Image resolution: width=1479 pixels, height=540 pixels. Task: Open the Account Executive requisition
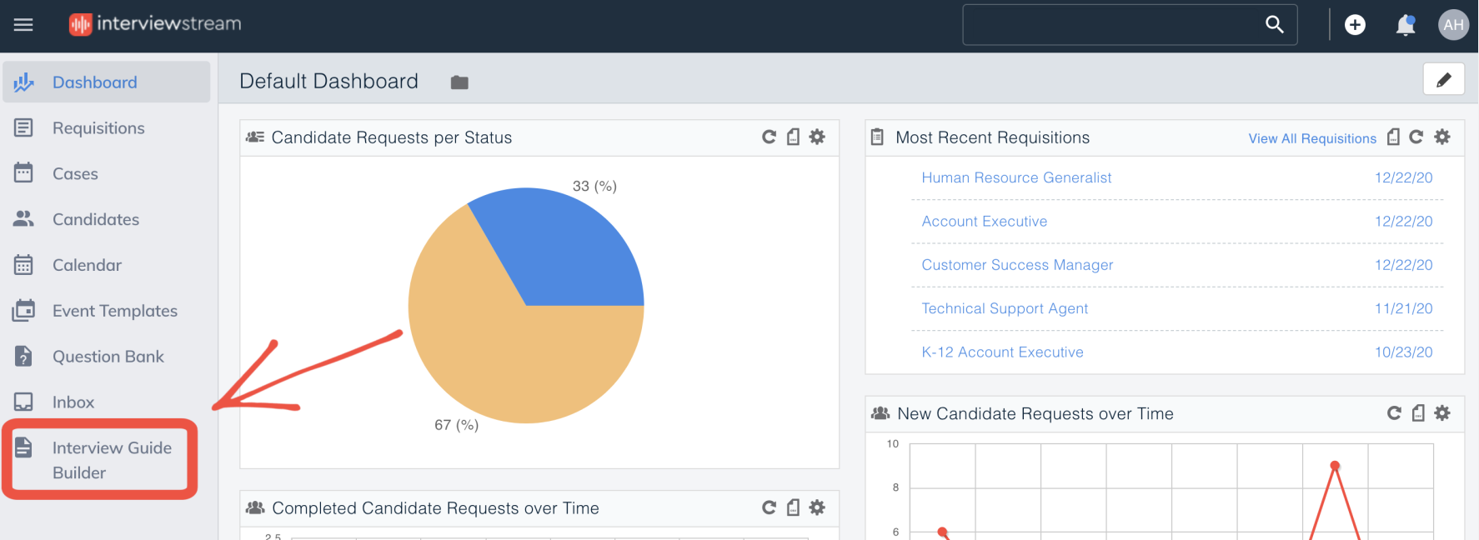(x=985, y=221)
